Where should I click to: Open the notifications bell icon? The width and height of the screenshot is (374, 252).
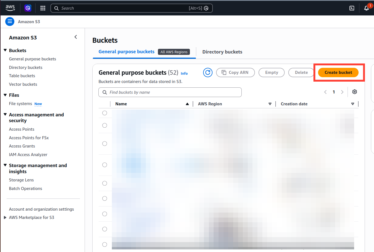tap(367, 8)
